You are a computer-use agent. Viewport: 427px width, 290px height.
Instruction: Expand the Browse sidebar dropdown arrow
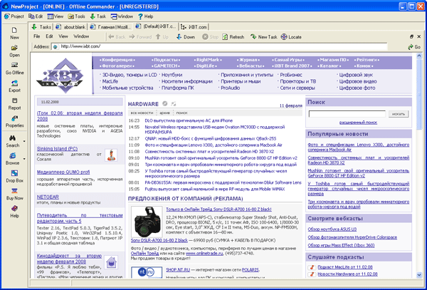(x=24, y=159)
